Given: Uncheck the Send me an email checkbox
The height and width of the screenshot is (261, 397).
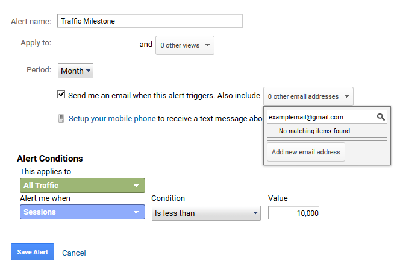Looking at the screenshot, I should click(x=61, y=95).
